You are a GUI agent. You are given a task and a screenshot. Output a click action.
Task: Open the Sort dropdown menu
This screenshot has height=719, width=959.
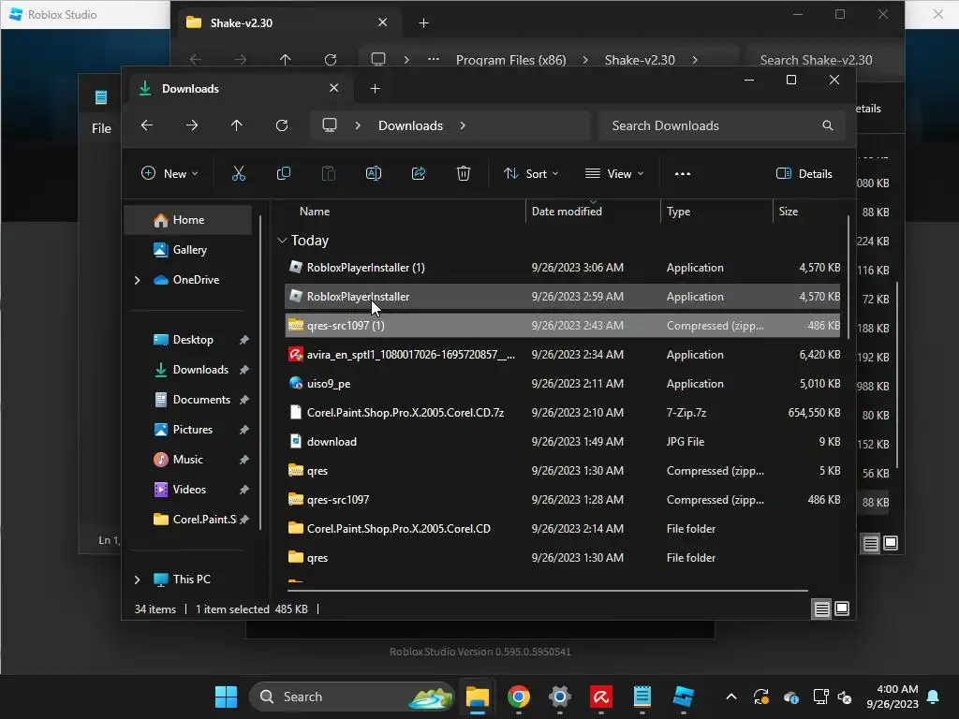(531, 173)
